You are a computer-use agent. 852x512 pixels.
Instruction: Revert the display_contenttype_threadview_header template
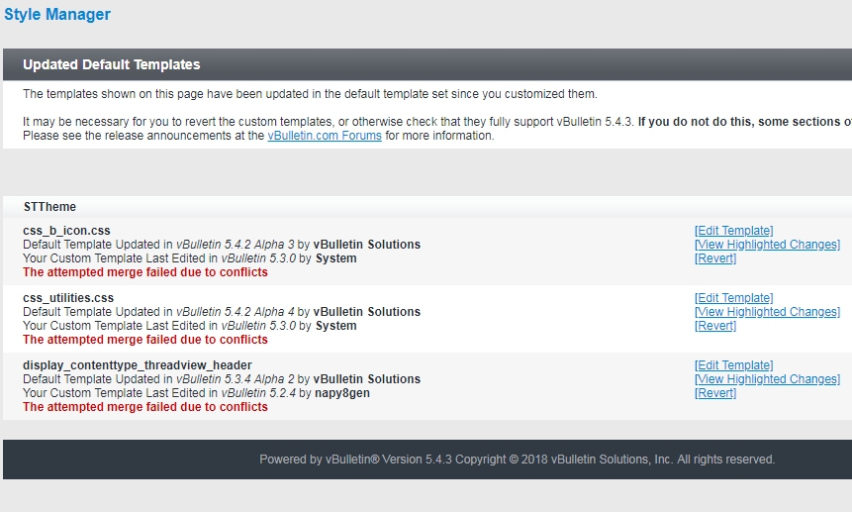pos(715,393)
